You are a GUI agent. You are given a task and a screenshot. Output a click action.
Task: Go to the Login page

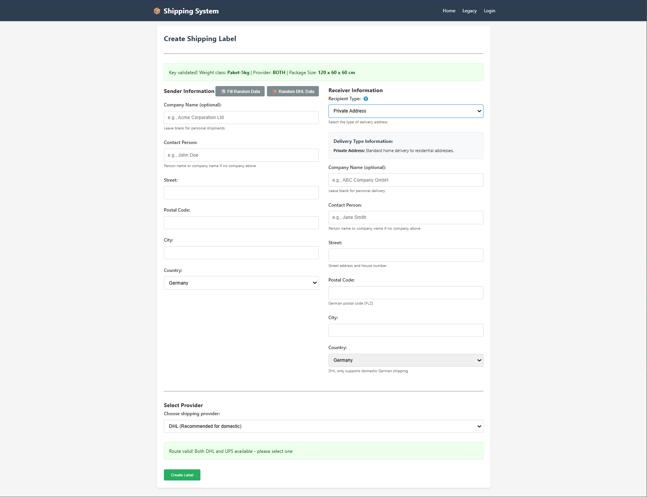coord(489,10)
